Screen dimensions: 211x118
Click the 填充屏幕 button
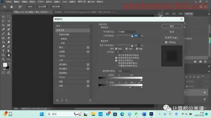(x=56, y=7)
